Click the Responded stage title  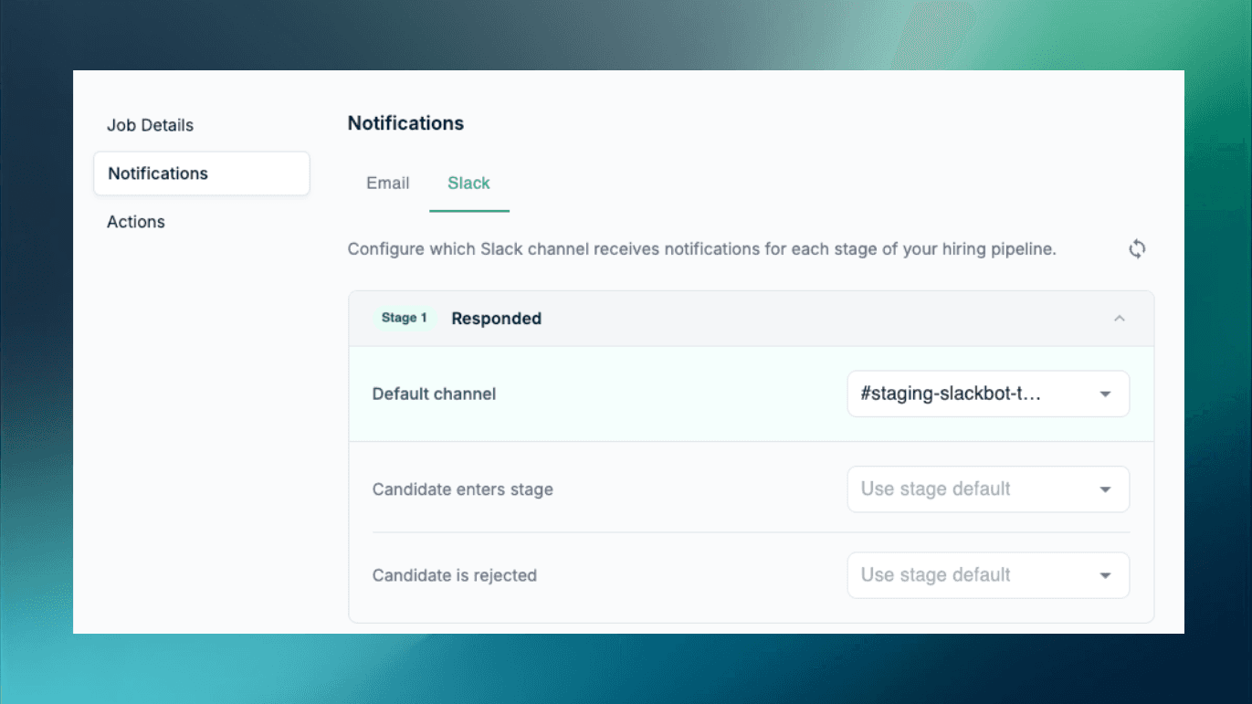497,319
